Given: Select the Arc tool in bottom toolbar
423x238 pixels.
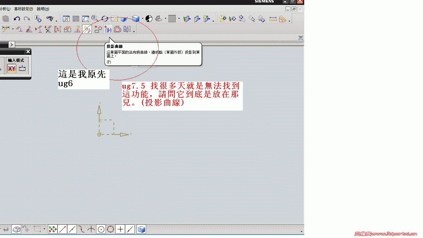Looking at the screenshot, I should 91,229.
